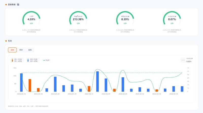Switch to the 视频 tab

[x=30, y=50]
